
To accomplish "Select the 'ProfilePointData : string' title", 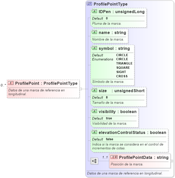I will coord(144,157).
